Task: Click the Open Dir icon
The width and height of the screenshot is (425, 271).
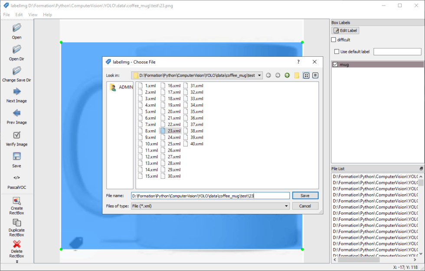Action: tap(16, 49)
